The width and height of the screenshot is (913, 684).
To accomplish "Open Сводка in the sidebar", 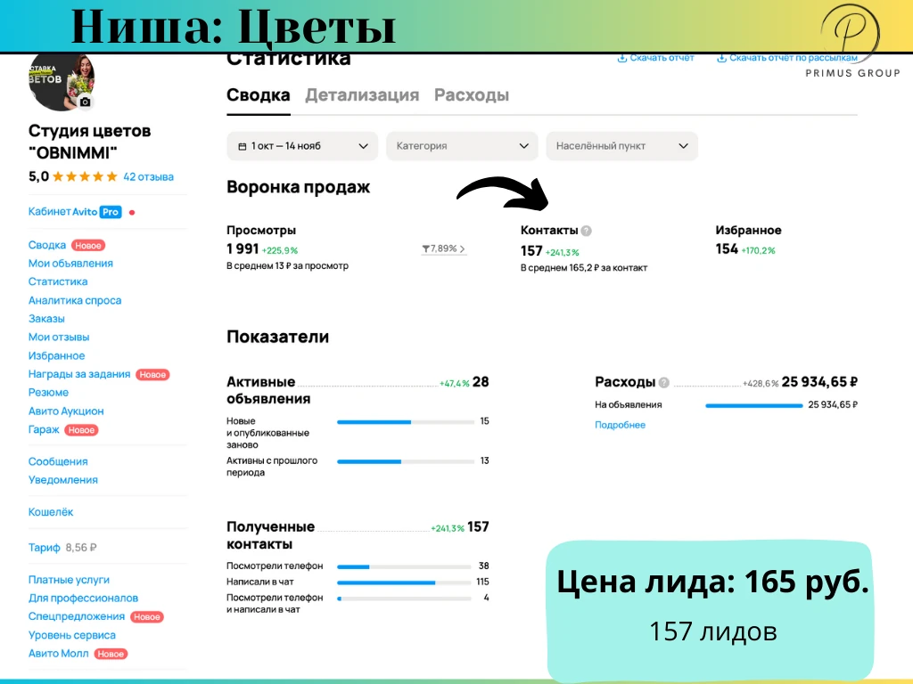I will (x=47, y=246).
